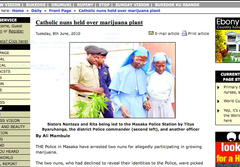Viewport: 240px width, 167px height.
Task: Select the ORUMURI top navigation item
Action: point(61,5)
